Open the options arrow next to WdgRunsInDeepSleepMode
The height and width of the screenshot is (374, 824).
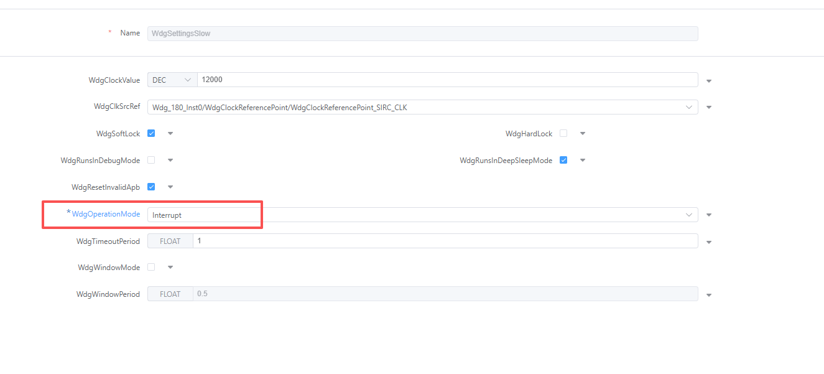(x=583, y=160)
